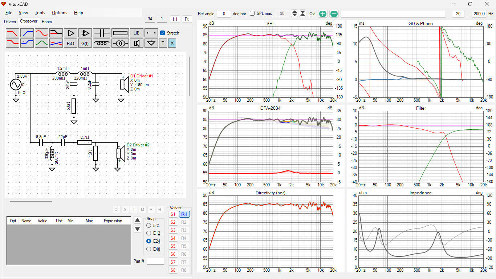Add a BiQ biquad block
Screen dimensions: 496x279
[70, 43]
